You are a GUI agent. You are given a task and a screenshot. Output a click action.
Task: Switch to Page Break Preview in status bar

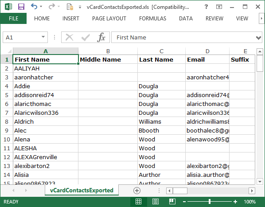(172, 202)
